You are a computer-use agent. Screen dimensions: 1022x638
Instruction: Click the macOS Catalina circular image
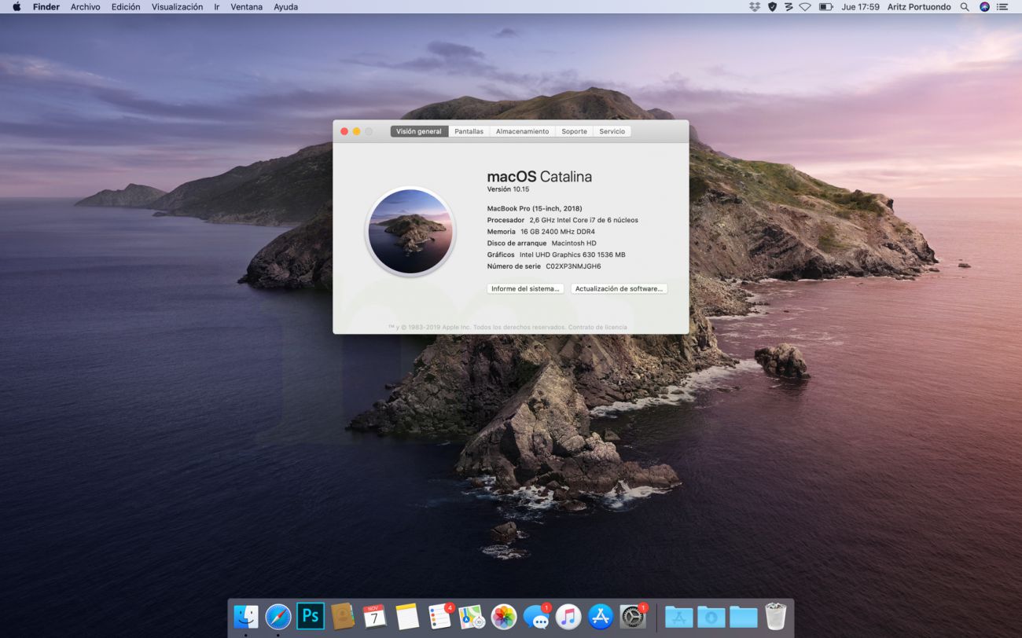(x=410, y=232)
